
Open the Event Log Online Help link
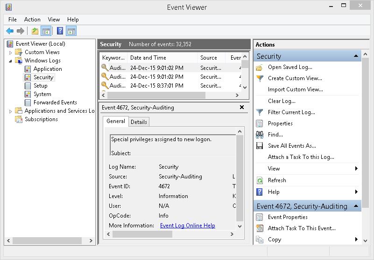(188, 226)
